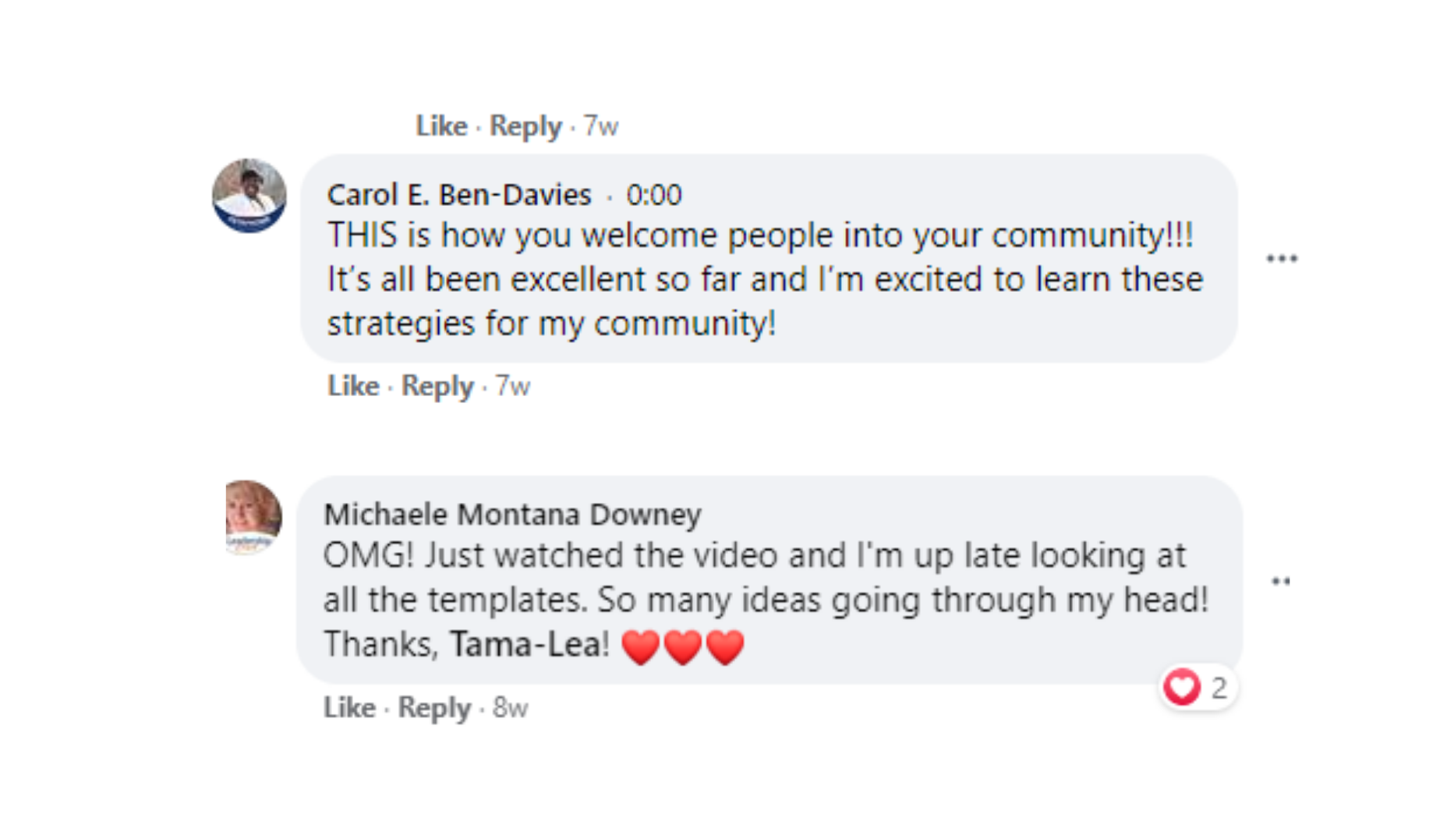
Task: Reply to Michaele's comment about templates
Action: click(x=434, y=708)
